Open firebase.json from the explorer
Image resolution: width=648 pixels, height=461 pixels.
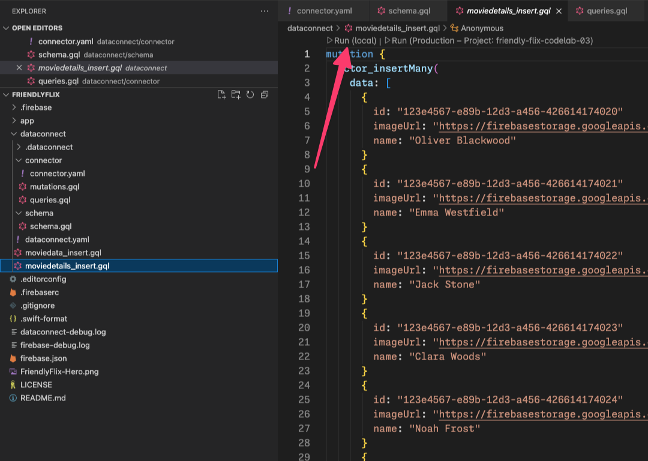(43, 358)
